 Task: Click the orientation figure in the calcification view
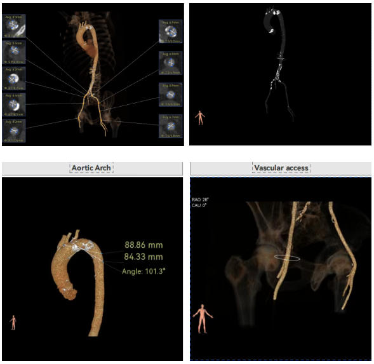click(x=200, y=118)
